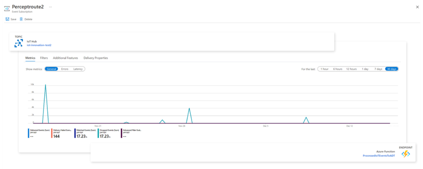Click the Delete trash icon
Image resolution: width=423 pixels, height=169 pixels.
pyautogui.click(x=21, y=19)
